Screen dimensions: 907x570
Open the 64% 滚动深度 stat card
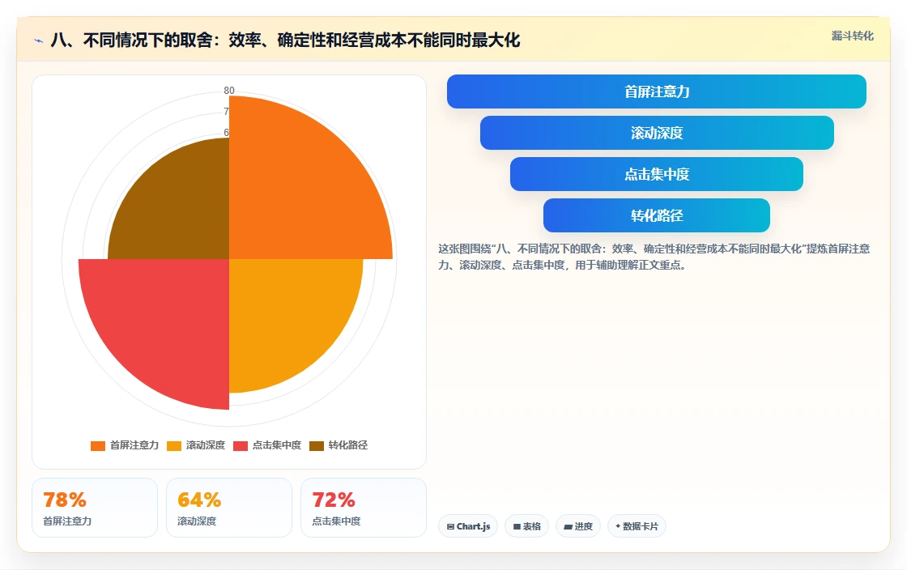pos(229,508)
